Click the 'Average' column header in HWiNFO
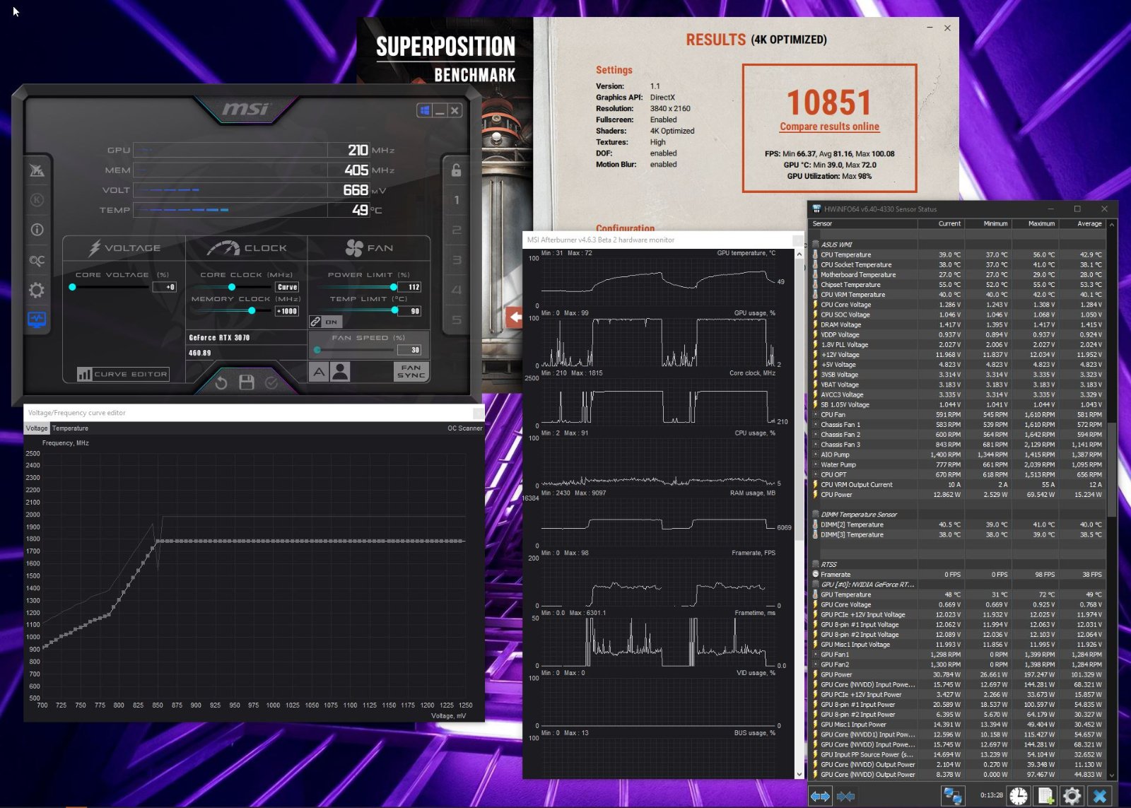This screenshot has width=1131, height=808. [1082, 223]
